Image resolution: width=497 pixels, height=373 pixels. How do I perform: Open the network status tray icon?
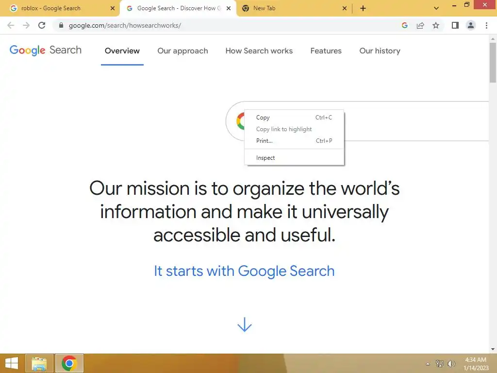pos(439,363)
